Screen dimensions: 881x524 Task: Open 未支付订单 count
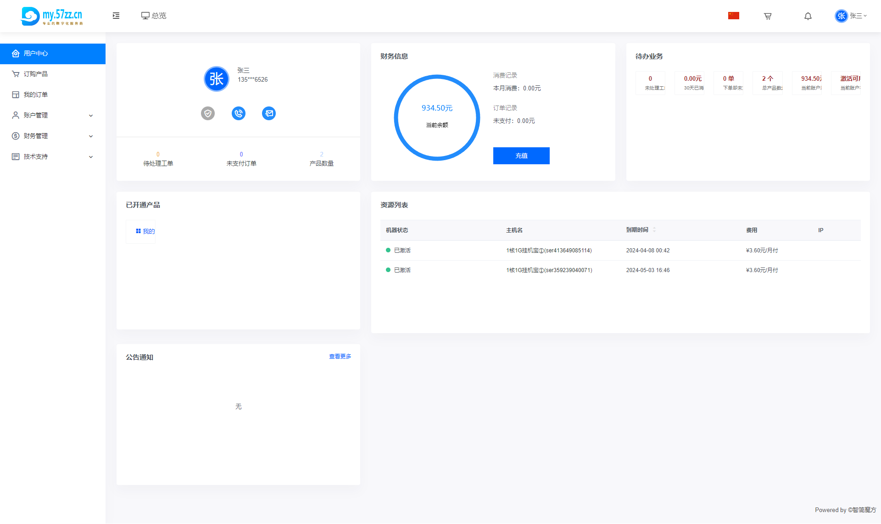point(241,159)
